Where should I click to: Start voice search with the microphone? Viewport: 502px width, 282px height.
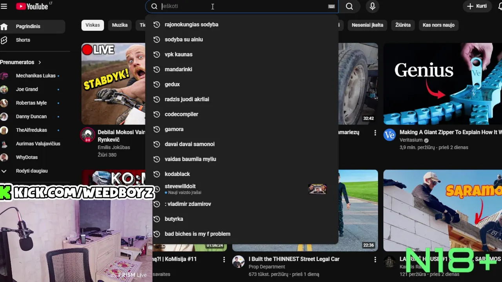tap(373, 6)
